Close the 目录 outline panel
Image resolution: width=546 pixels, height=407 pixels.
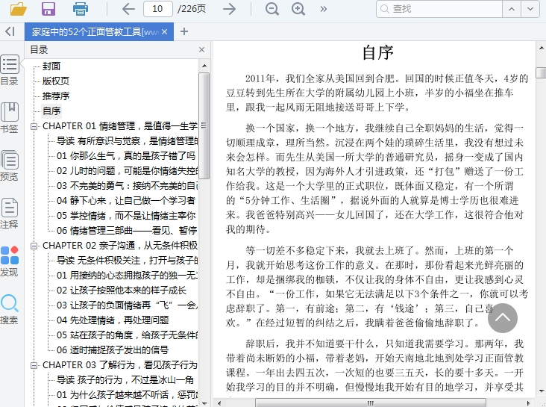coord(201,50)
